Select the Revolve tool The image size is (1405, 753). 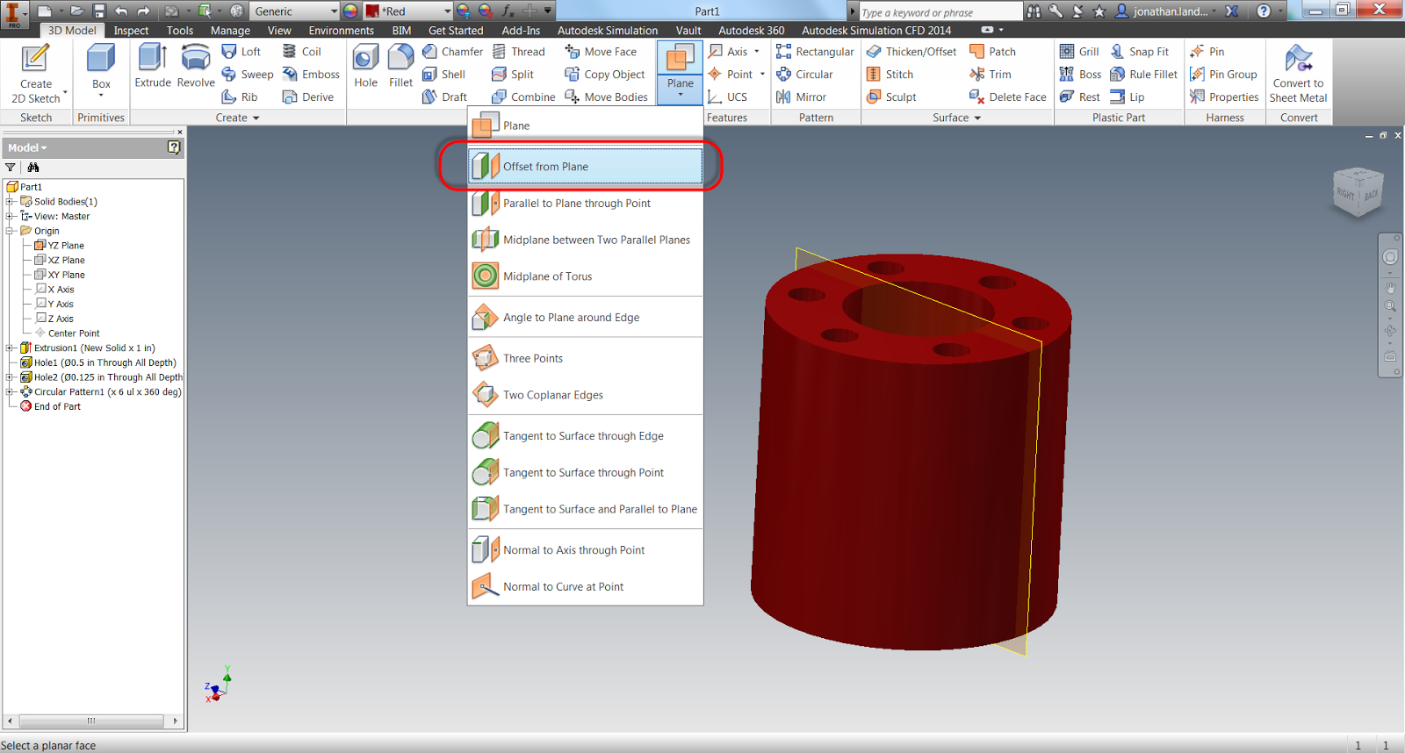tap(196, 67)
